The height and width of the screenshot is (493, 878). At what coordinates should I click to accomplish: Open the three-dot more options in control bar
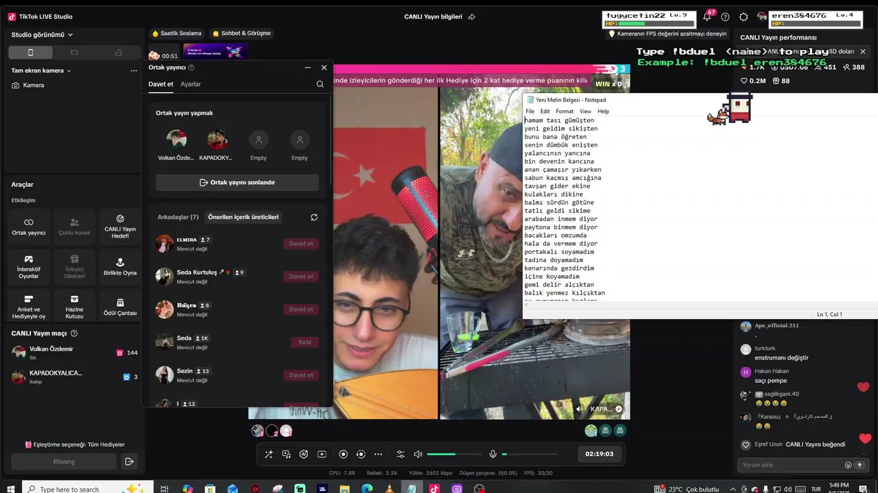point(378,454)
